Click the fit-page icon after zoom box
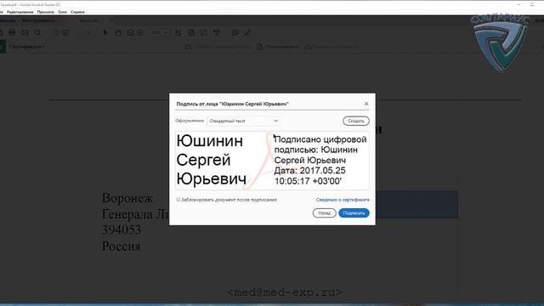The height and width of the screenshot is (306, 544). (178, 32)
